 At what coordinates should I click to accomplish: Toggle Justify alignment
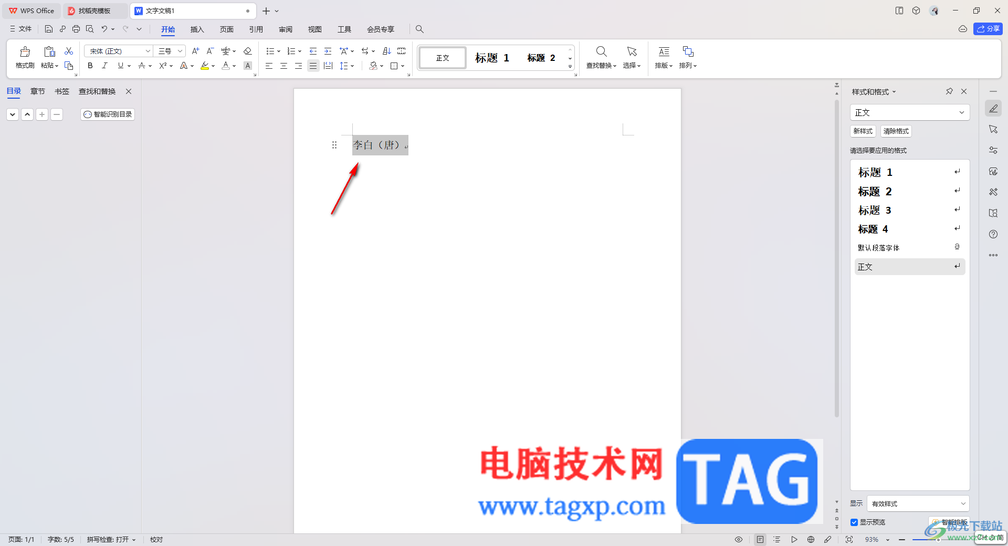(x=313, y=66)
